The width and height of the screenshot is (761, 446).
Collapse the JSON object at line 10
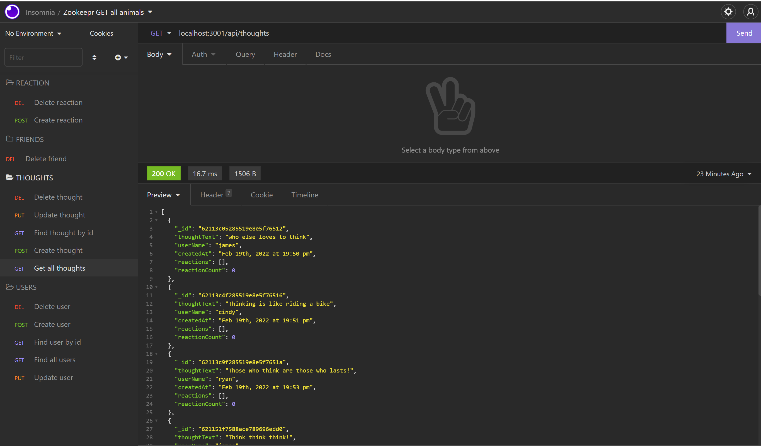(x=156, y=287)
